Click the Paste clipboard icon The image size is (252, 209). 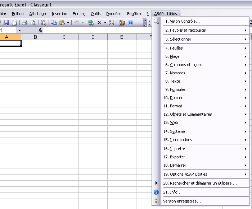62,23
